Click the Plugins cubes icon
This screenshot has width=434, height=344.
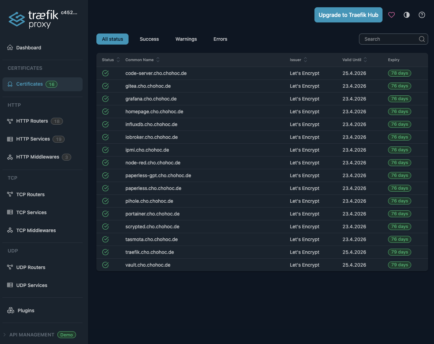(x=11, y=310)
